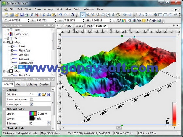Viewport: 183px width, 137px height.
Task: Select the Ellipse drawing tool
Action: coord(170,15)
